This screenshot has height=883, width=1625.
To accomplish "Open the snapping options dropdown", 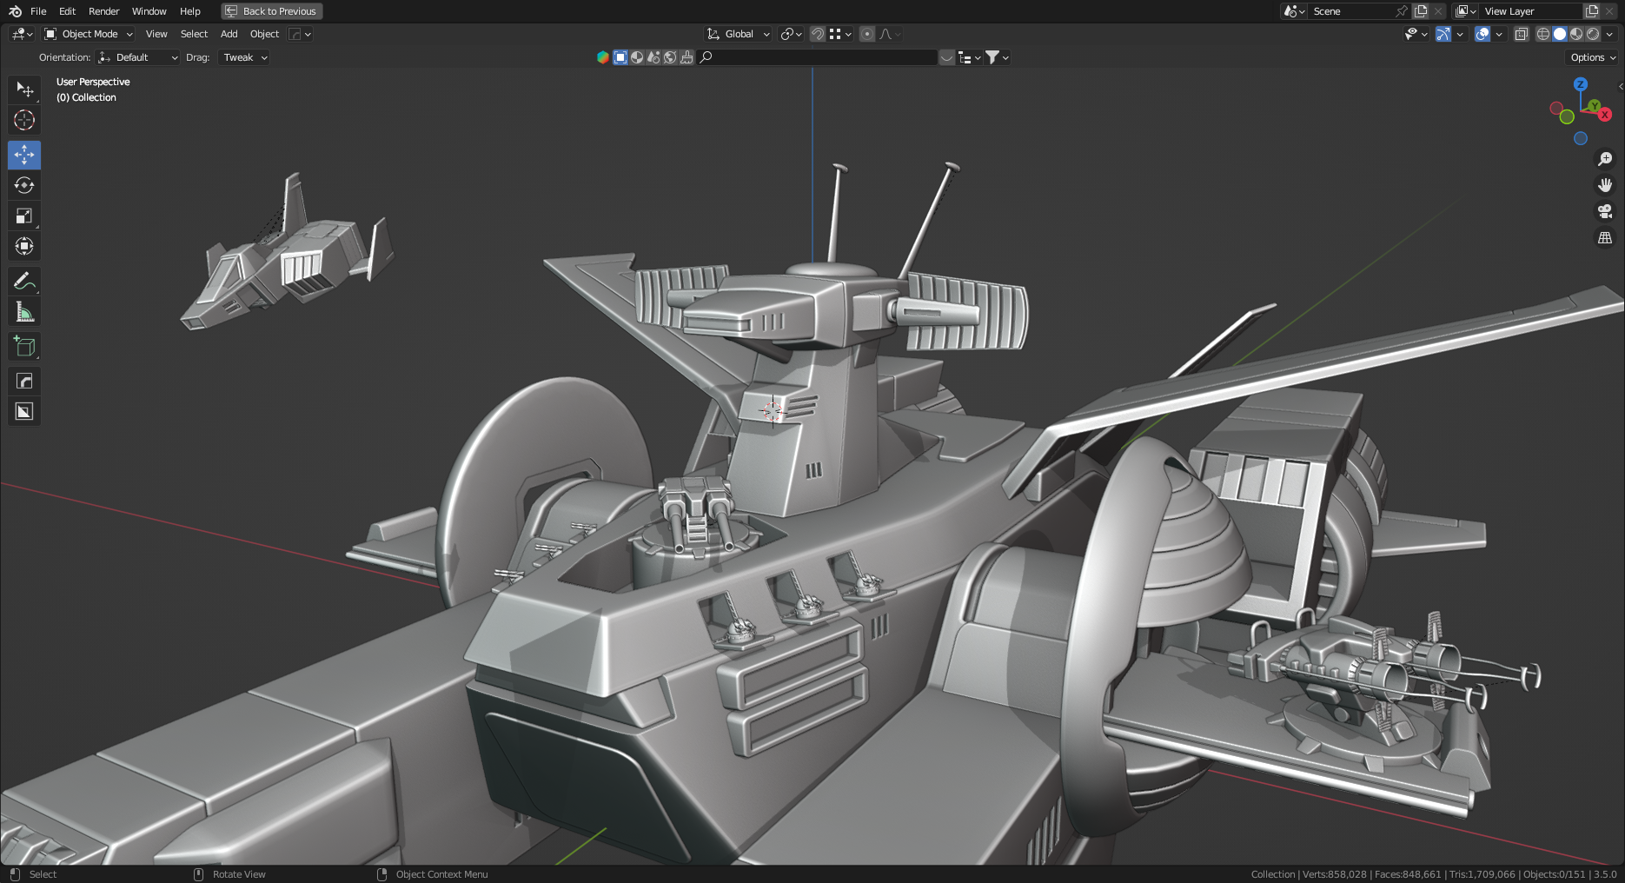I will [839, 34].
